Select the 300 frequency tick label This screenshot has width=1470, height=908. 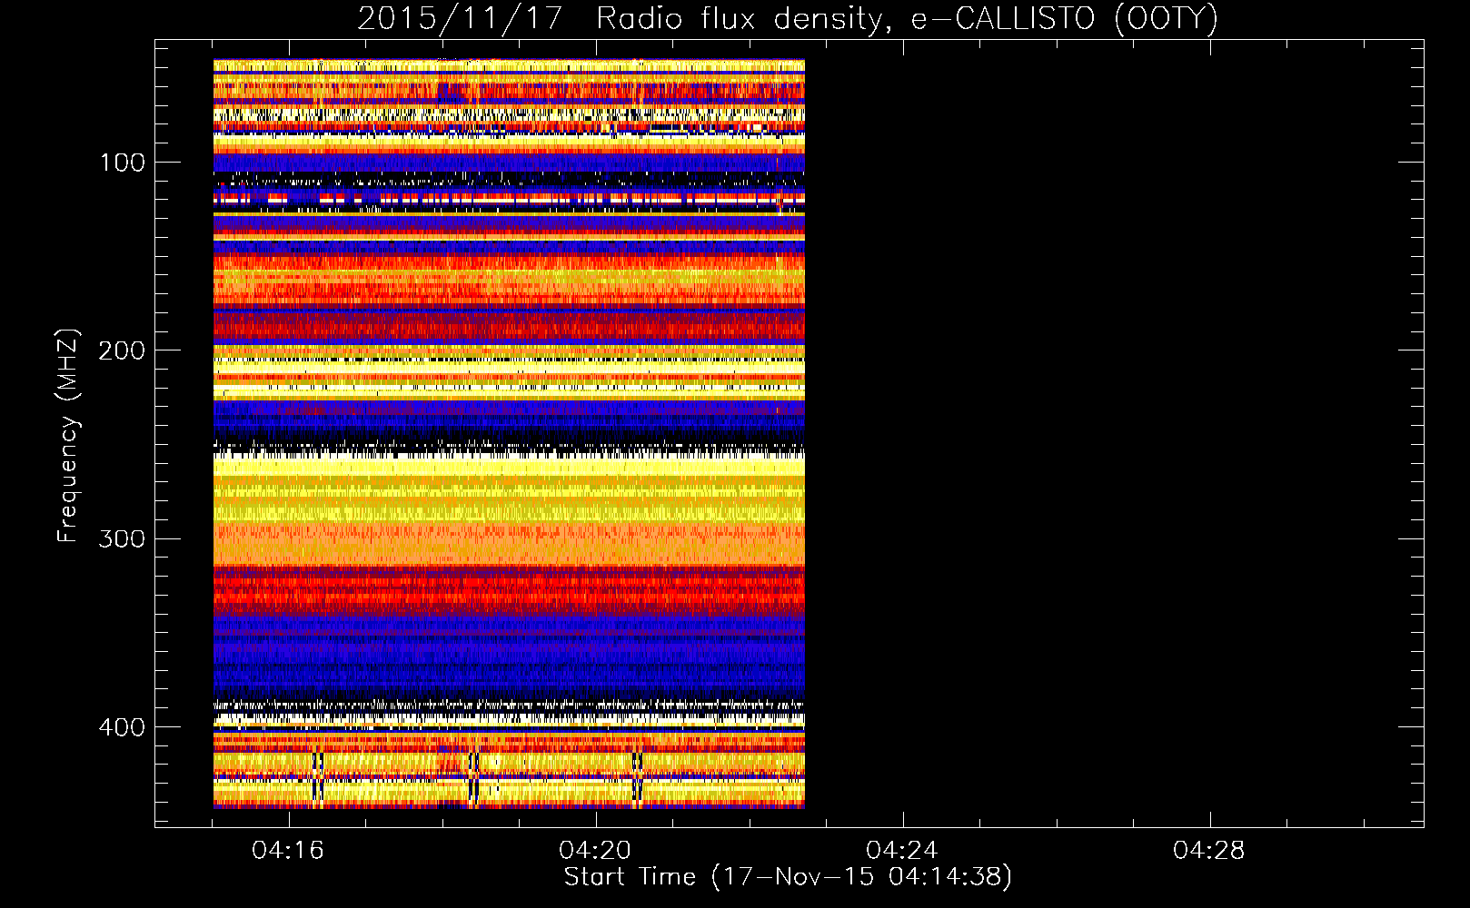(x=123, y=539)
